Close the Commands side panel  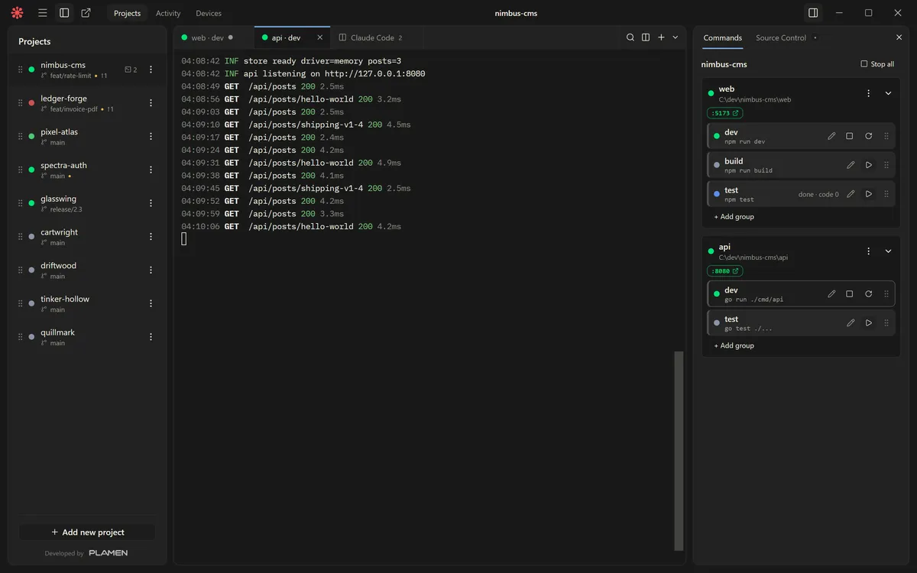pos(899,37)
